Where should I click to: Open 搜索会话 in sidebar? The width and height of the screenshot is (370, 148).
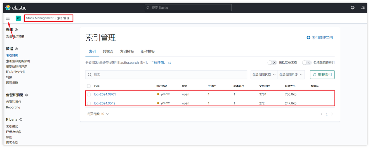(12, 143)
